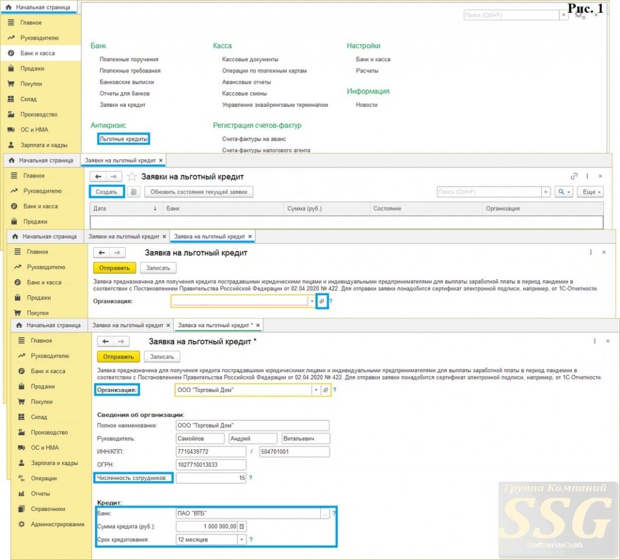
Task: Open the Еще dropdown menu
Action: pos(591,192)
